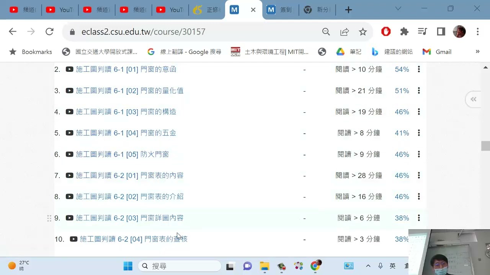Viewport: 490px width, 275px height.
Task: Open options menu for 門窗的構造 row
Action: (419, 112)
